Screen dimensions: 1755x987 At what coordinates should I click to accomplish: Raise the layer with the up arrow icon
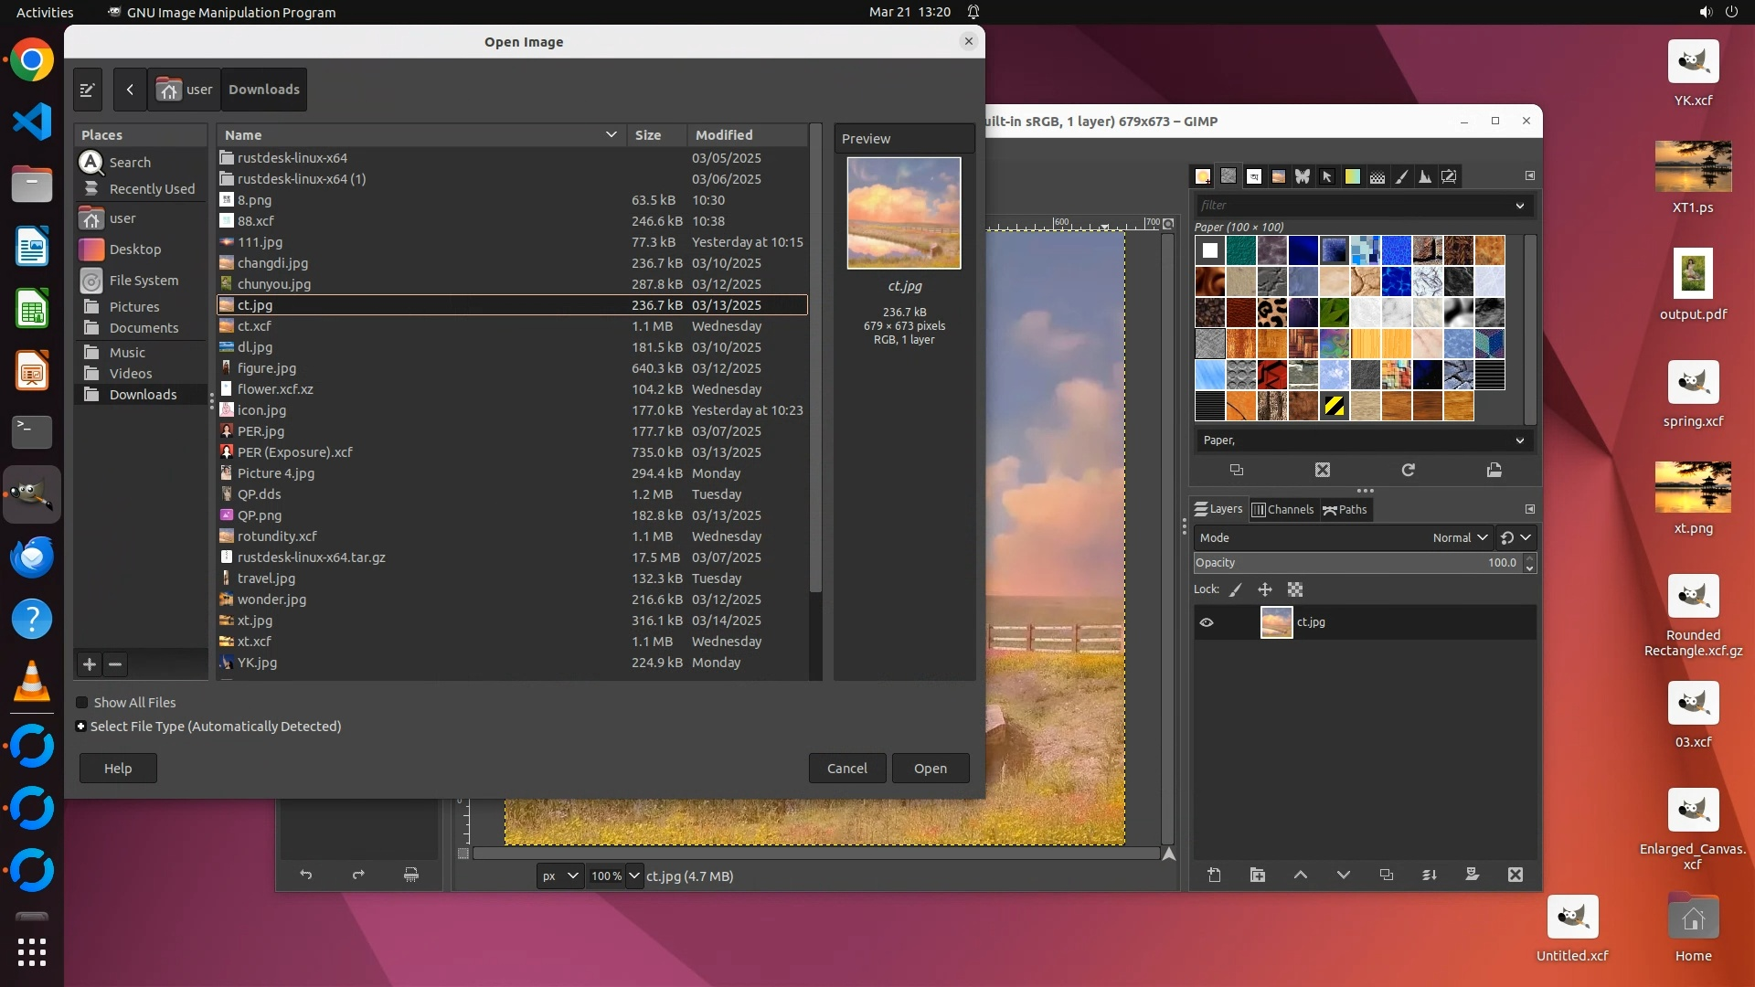[x=1300, y=875]
